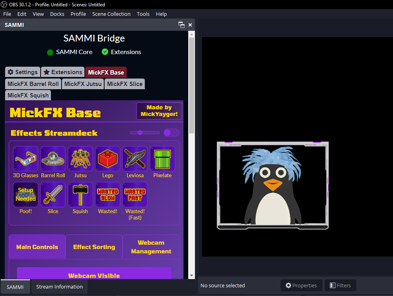Click the 'No source selected' status text
Viewport: 393px width, 296px height.
[x=223, y=285]
